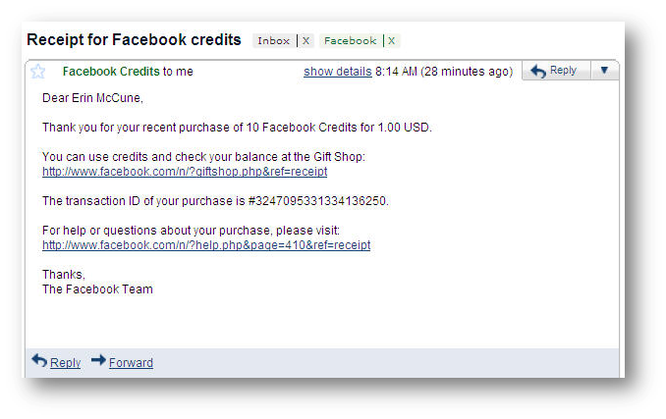The width and height of the screenshot is (666, 419).
Task: Click show details link
Action: pyautogui.click(x=338, y=72)
